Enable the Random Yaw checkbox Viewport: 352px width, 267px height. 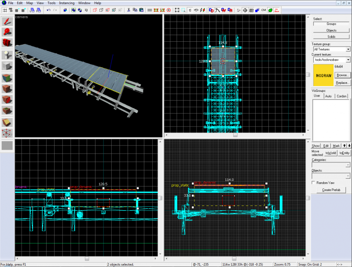pos(313,182)
